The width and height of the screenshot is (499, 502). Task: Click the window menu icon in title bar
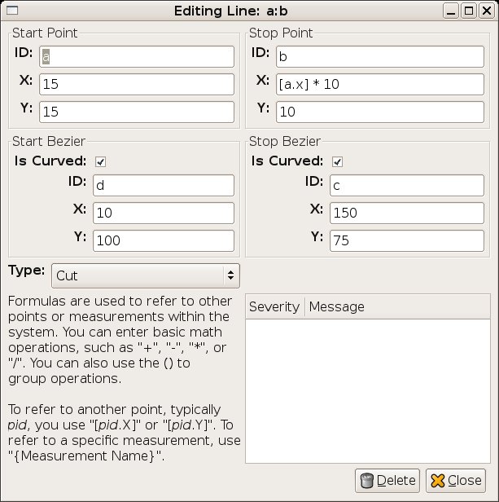[x=12, y=11]
